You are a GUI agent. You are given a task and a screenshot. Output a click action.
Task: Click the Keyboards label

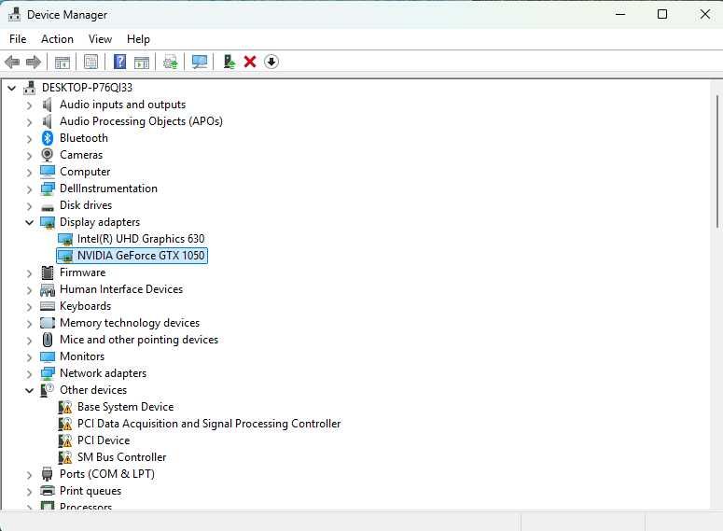pyautogui.click(x=85, y=306)
